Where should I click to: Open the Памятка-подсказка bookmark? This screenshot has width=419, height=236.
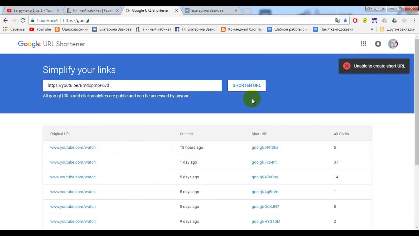click(x=333, y=29)
